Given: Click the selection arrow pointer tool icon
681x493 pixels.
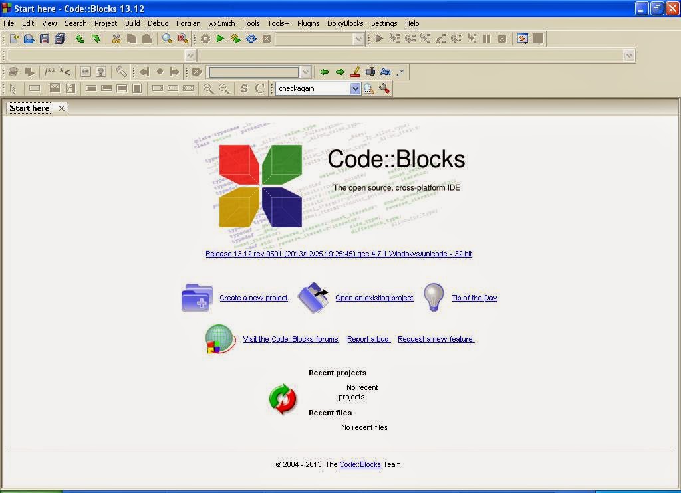Looking at the screenshot, I should [13, 88].
